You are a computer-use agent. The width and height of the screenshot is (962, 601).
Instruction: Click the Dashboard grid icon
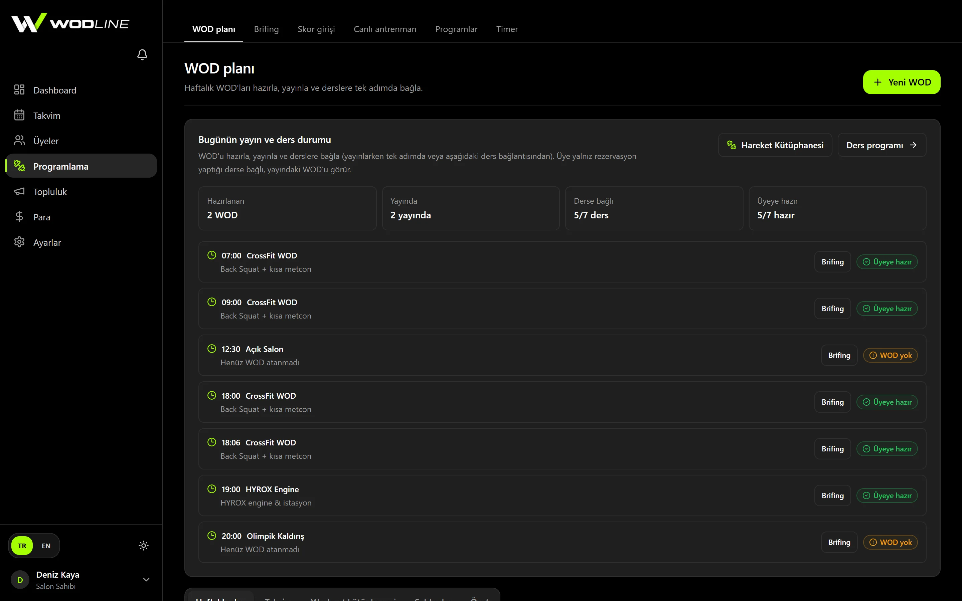click(19, 90)
